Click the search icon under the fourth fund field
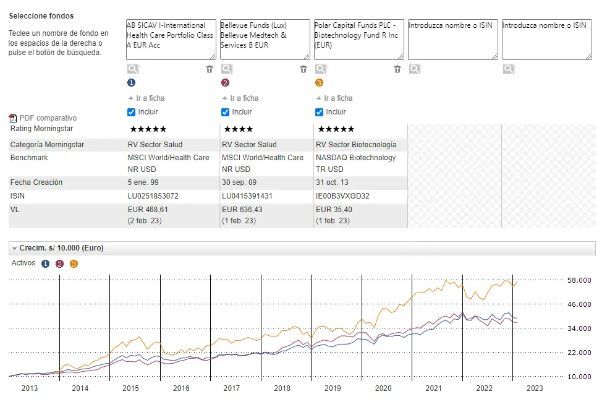This screenshot has height=407, width=615. pos(414,69)
